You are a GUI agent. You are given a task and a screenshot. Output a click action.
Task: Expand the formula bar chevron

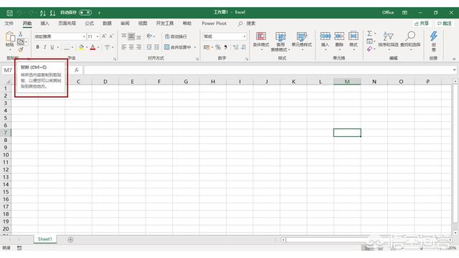pos(454,70)
